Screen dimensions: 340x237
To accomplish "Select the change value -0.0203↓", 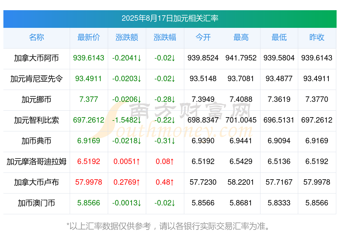I will (x=127, y=79).
